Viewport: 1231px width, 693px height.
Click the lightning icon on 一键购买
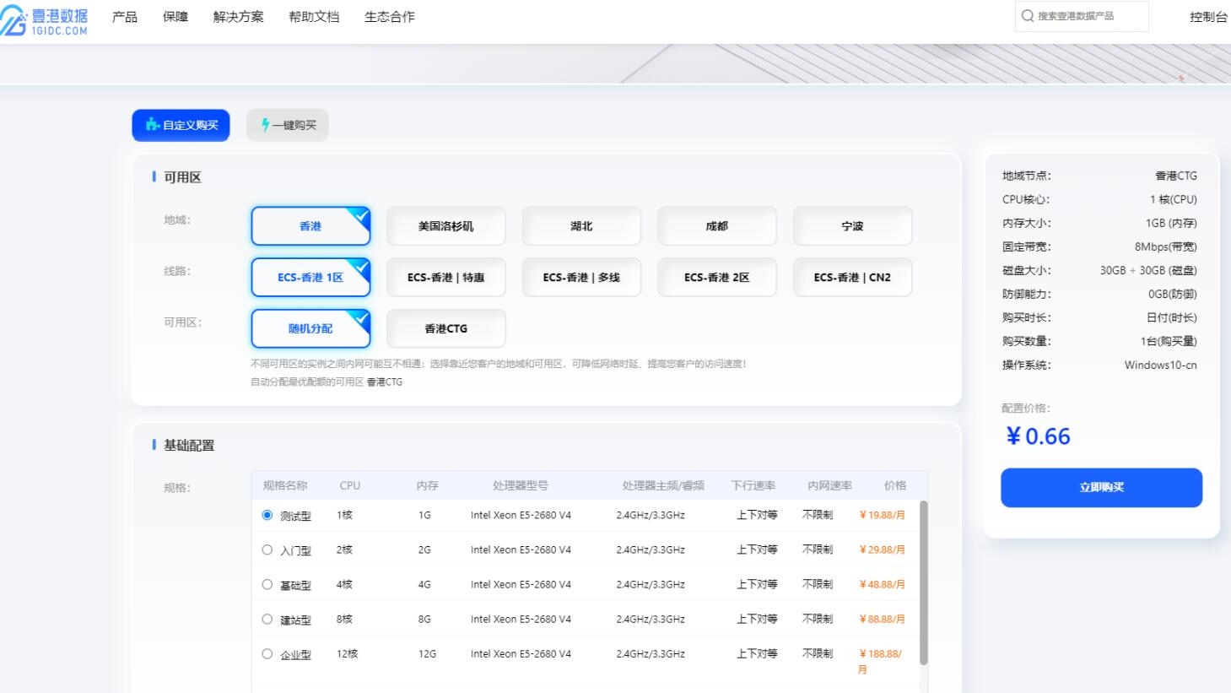[x=265, y=125]
